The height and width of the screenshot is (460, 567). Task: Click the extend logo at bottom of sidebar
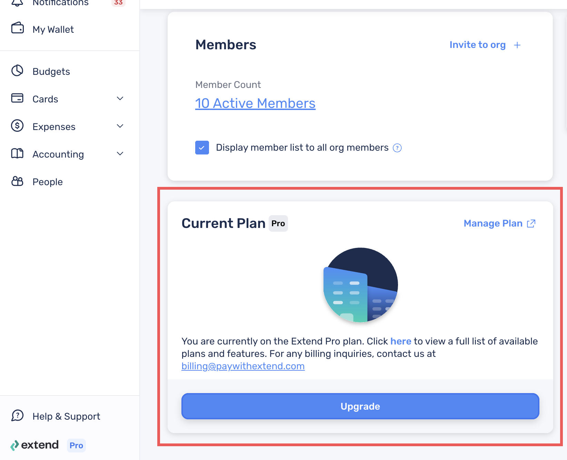[x=35, y=445]
